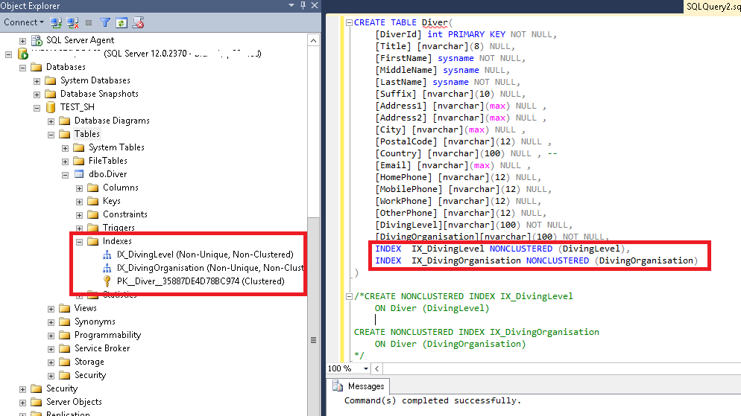This screenshot has width=741, height=416.
Task: Click the Disconnect server icon
Action: pos(72,23)
